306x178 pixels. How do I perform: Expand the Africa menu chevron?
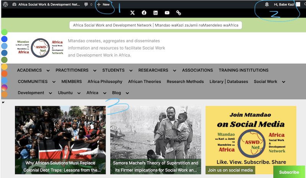[x=104, y=93]
